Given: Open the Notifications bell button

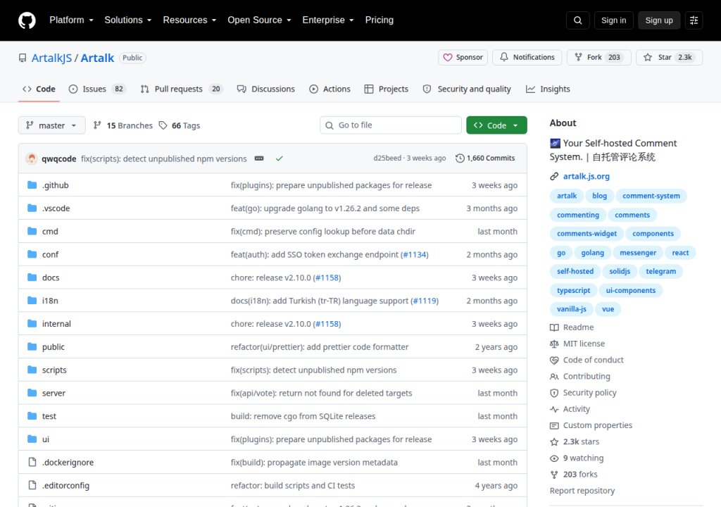Looking at the screenshot, I should pyautogui.click(x=527, y=58).
